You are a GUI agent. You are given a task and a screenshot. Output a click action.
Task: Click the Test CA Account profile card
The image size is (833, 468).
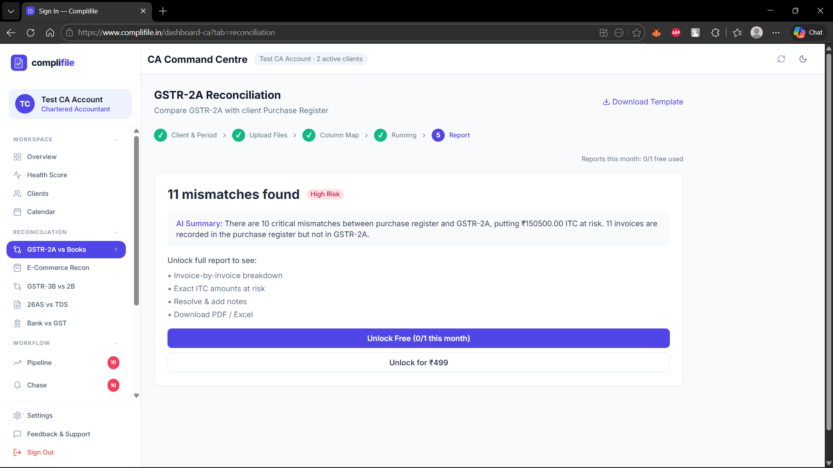[70, 104]
